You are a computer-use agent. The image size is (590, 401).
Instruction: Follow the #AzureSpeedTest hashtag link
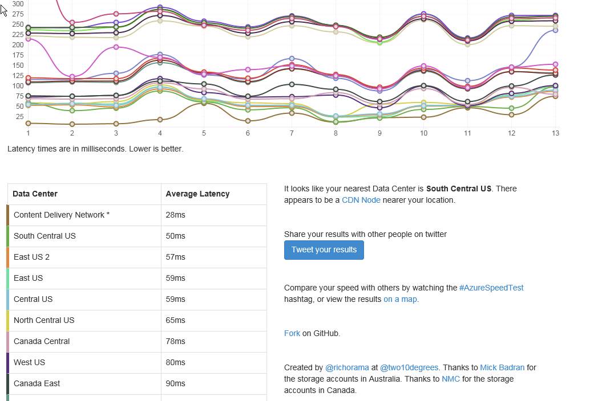[x=491, y=288]
